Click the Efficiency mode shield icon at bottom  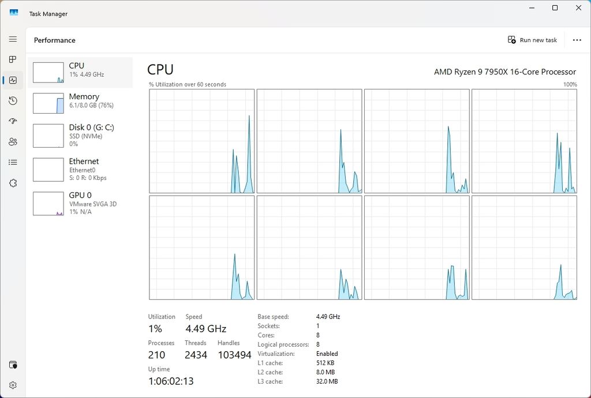(13, 365)
